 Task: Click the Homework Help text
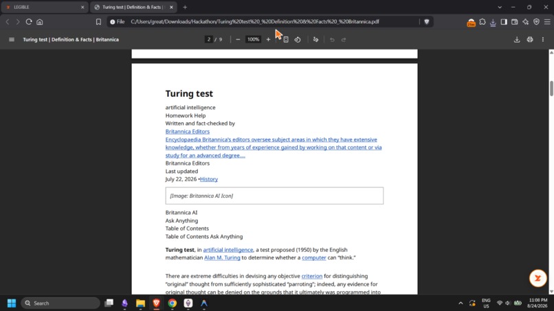(x=186, y=115)
